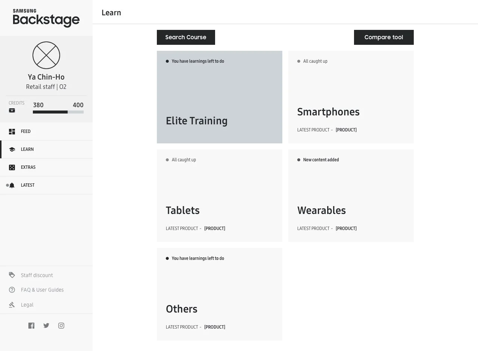Click the Search Course button
478x351 pixels.
186,37
